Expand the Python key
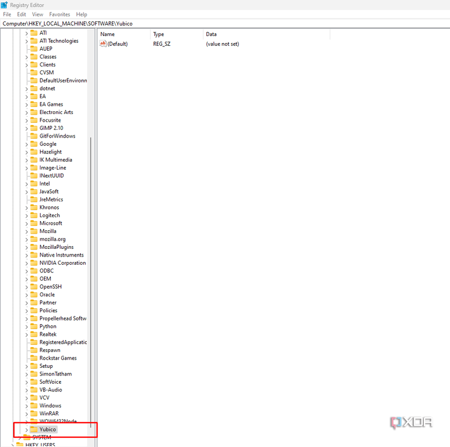Viewport: 450px width, 447px height. [26, 326]
